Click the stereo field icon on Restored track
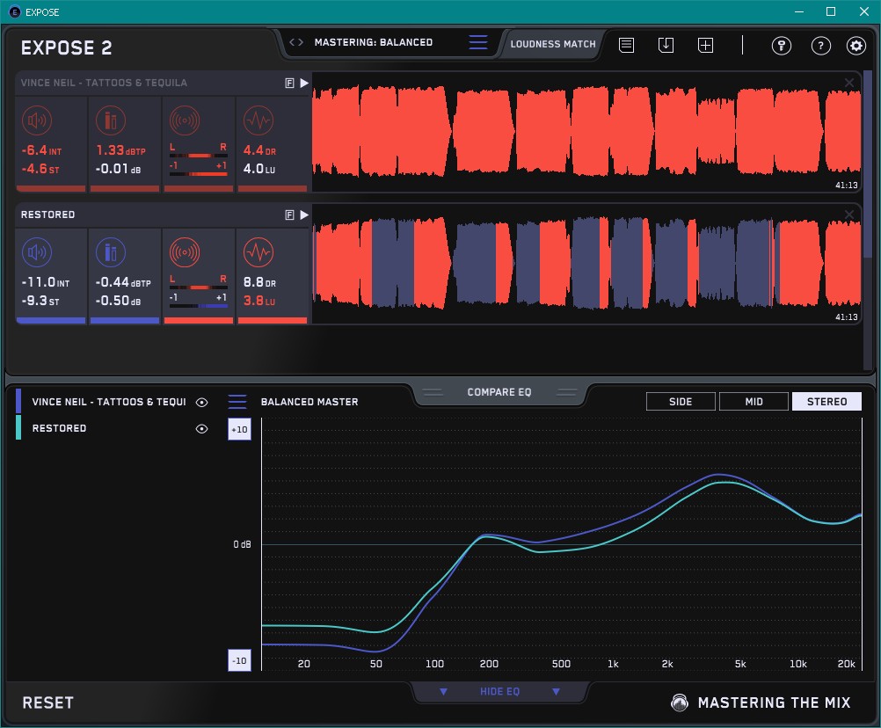Viewport: 881px width, 728px height. tap(185, 253)
